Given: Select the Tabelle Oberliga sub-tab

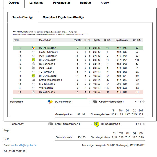Looking at the screenshot, I should pos(23,17).
